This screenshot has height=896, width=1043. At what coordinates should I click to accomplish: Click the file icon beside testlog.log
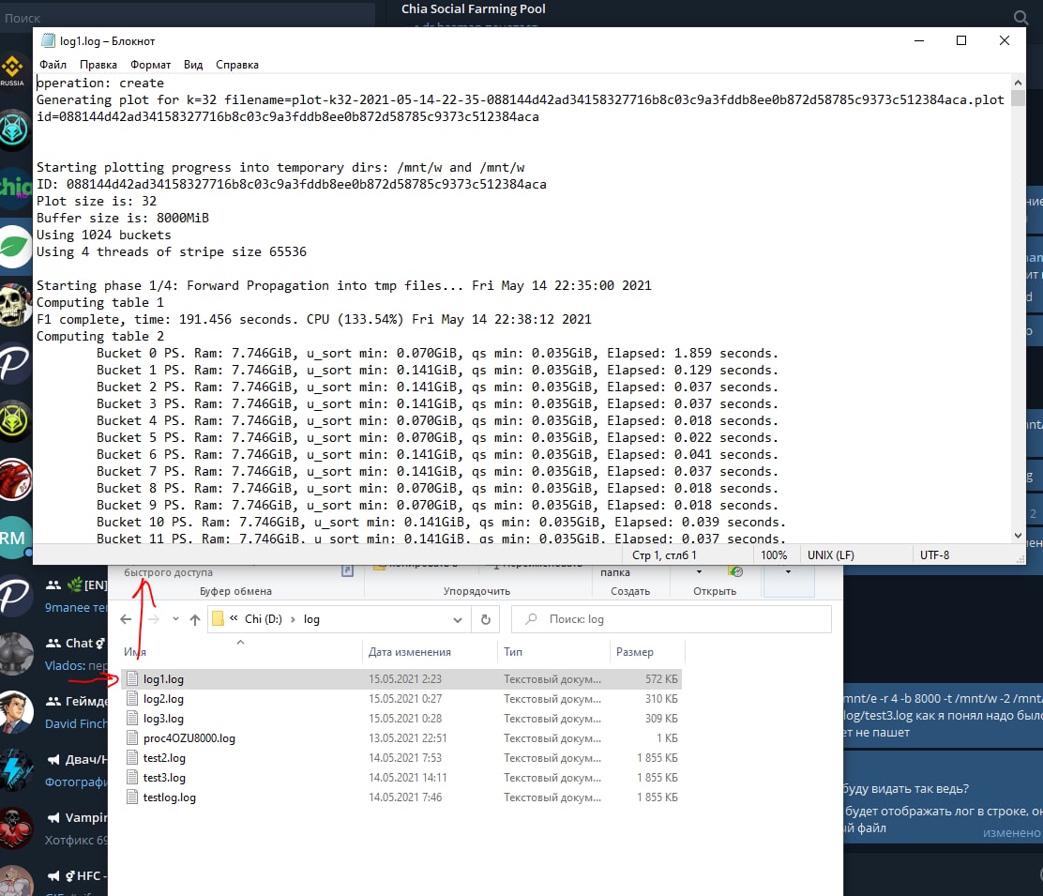(x=131, y=797)
